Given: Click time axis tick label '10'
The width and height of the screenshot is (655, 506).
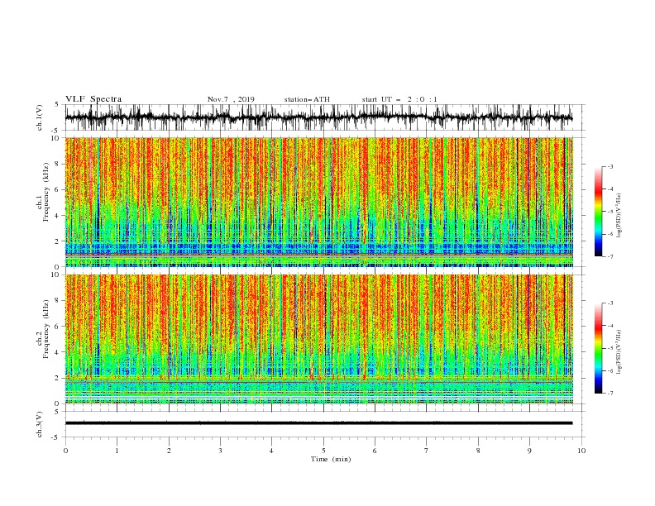Looking at the screenshot, I should 581,451.
